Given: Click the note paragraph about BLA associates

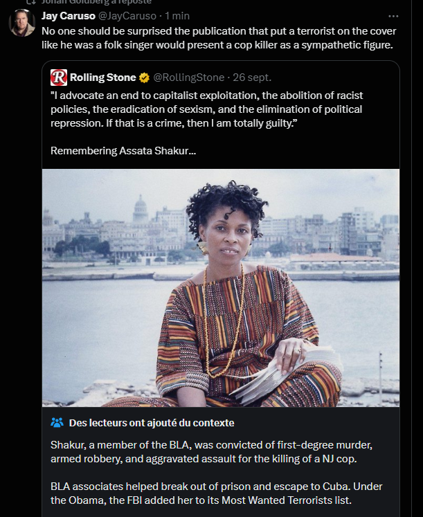Looking at the screenshot, I should (x=215, y=494).
